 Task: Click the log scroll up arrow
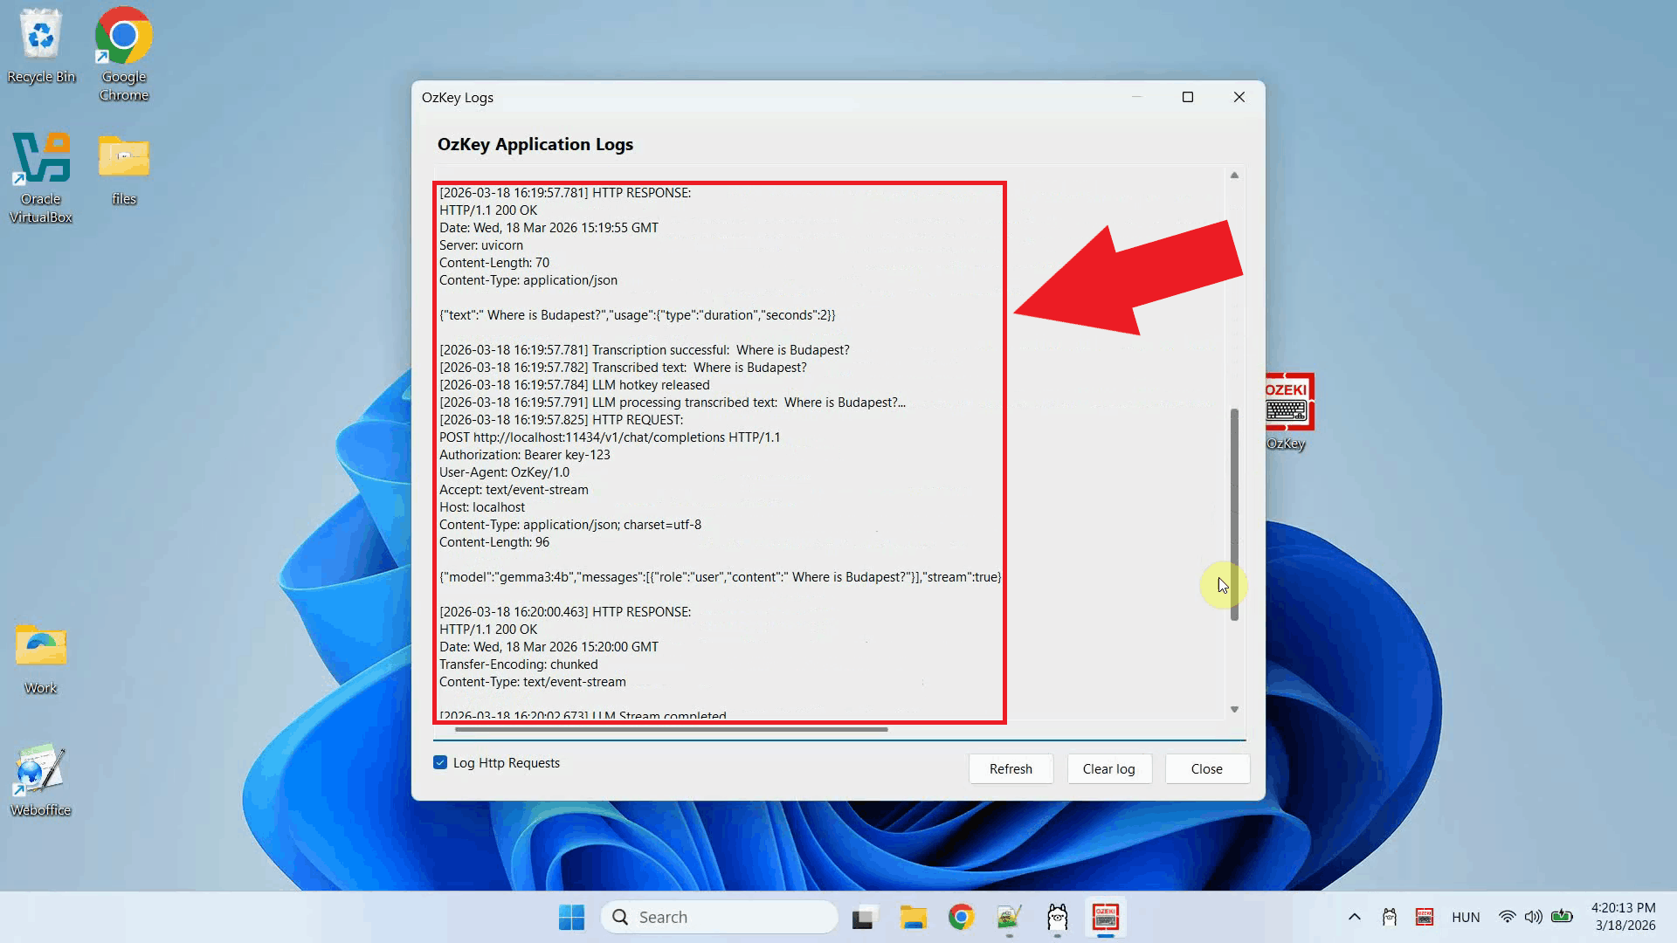coord(1234,176)
